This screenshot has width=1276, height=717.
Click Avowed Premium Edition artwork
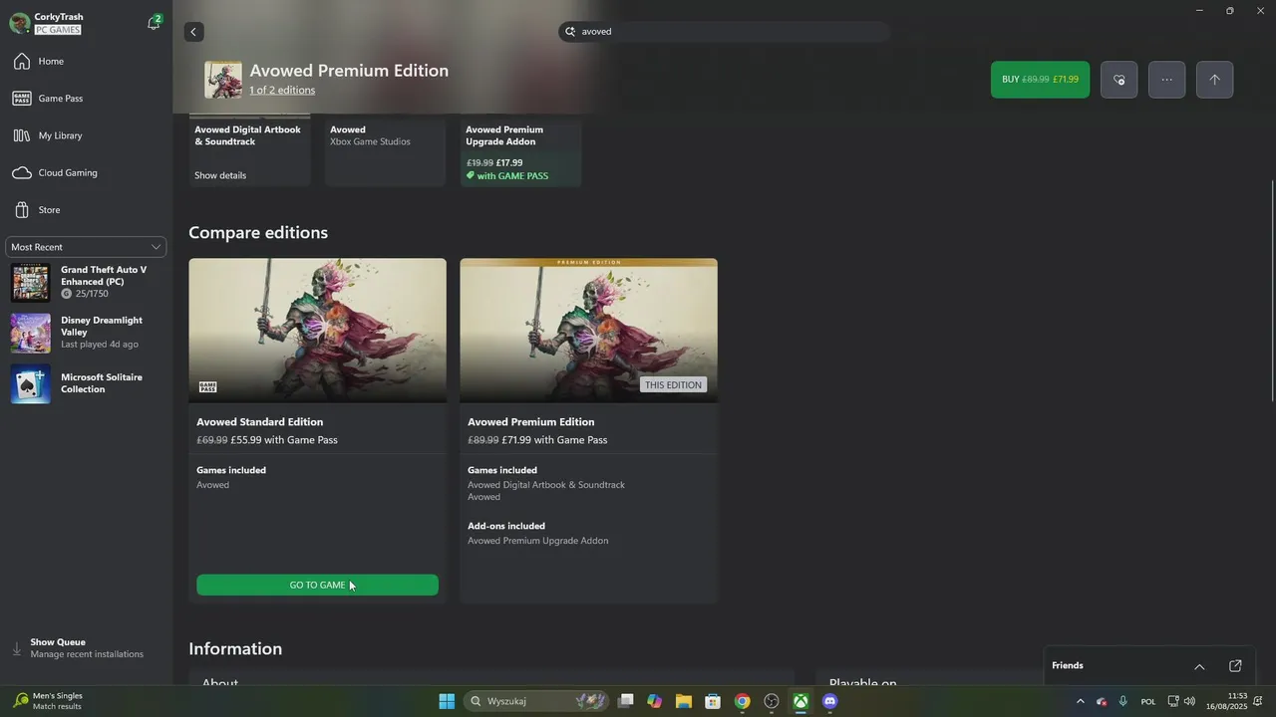tap(588, 331)
